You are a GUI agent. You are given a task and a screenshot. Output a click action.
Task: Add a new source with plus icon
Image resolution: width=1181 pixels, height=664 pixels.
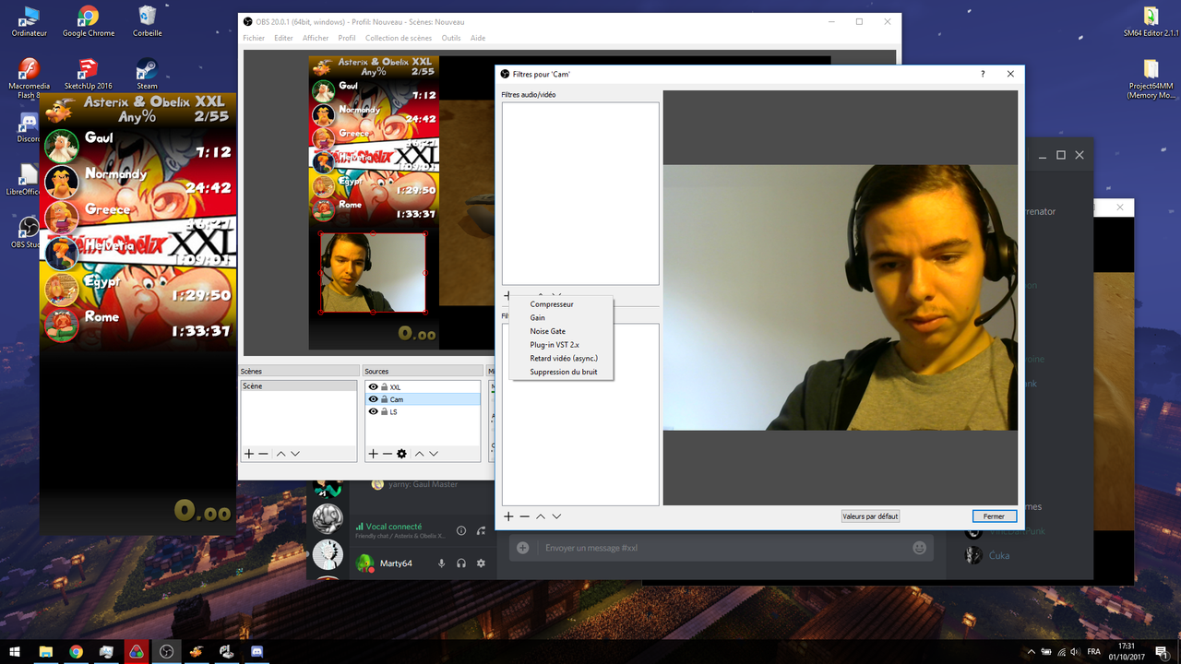click(373, 454)
